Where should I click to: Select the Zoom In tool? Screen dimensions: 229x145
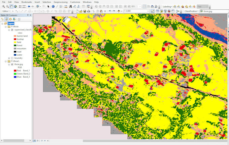pyautogui.click(x=3, y=6)
